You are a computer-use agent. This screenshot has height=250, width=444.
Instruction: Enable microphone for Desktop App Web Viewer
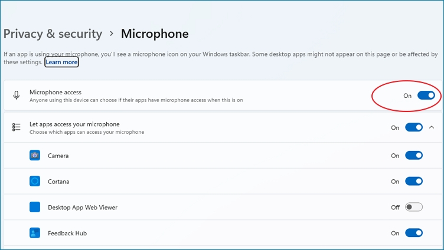click(x=414, y=207)
